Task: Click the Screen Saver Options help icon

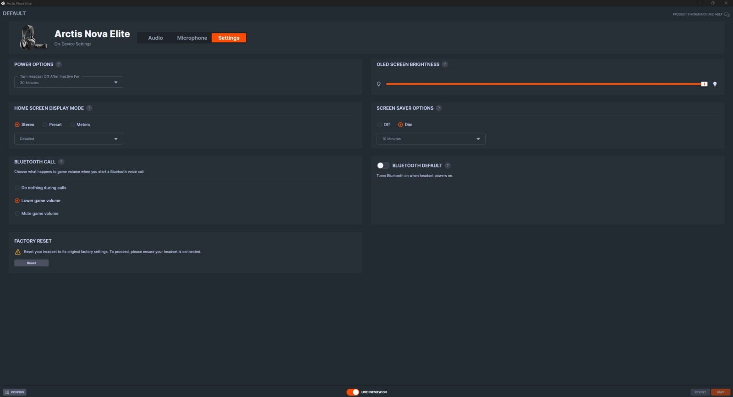Action: click(439, 108)
